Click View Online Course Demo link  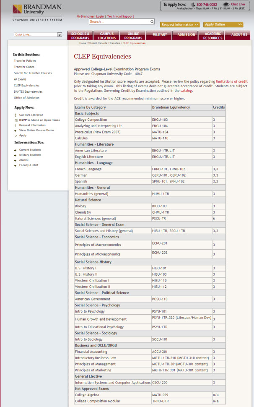[36, 130]
